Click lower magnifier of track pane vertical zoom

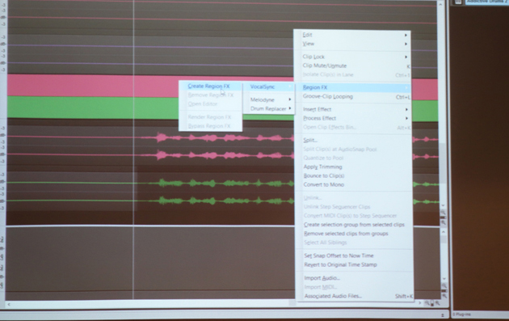[443, 223]
